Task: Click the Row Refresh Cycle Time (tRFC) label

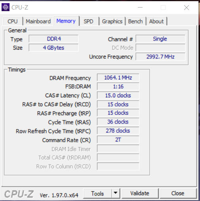Action: (x=53, y=131)
